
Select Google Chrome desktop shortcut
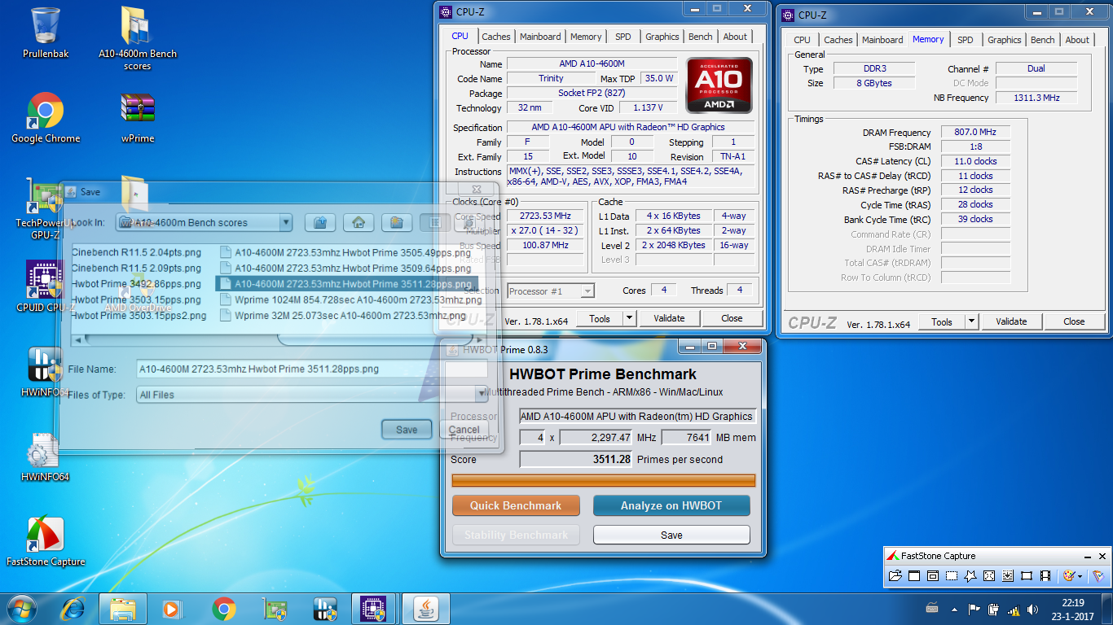tap(46, 118)
